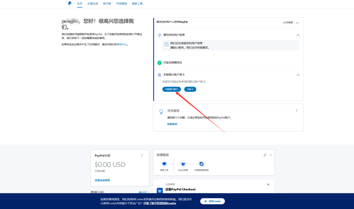Viewport: 354px width, 209px height.
Task: Click the 关联银行账户 button
Action: point(171,89)
